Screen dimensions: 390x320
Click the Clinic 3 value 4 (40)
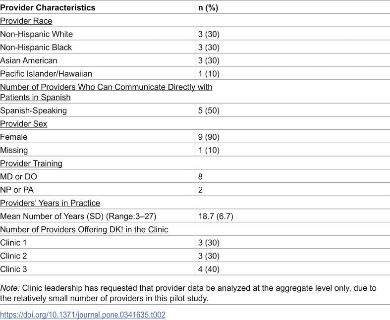[209, 269]
